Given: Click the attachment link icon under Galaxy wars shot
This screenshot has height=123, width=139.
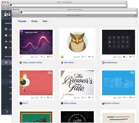Looking at the screenshot, I should pos(21,57).
